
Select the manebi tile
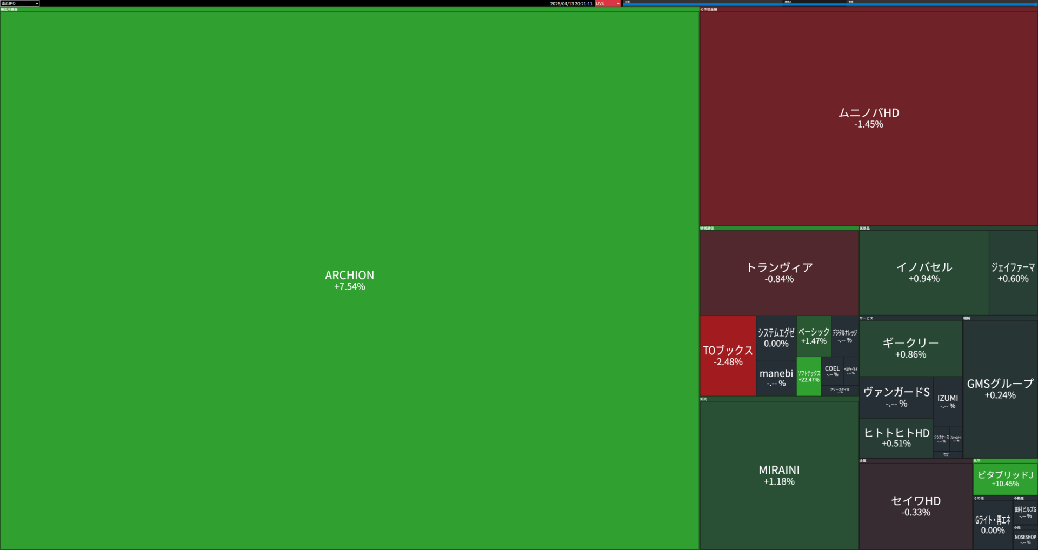point(776,378)
